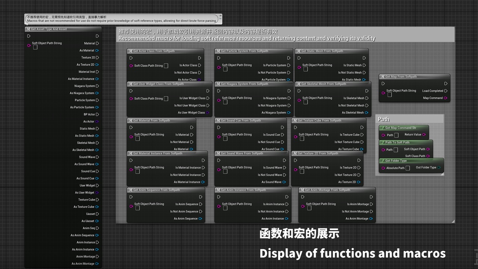478x269 pixels.
Task: Click the Is Texture Cube exec pin
Action: click(x=362, y=135)
